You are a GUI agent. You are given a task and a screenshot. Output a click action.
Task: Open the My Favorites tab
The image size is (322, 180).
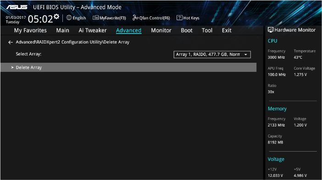pos(30,30)
